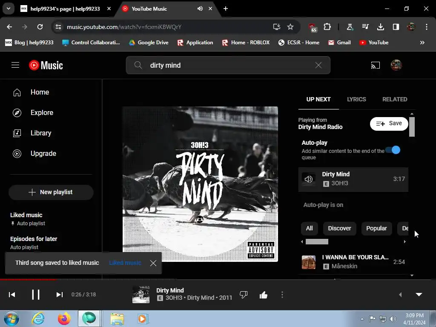The height and width of the screenshot is (327, 436).
Task: Switch to the LYRICS tab
Action: click(x=356, y=99)
